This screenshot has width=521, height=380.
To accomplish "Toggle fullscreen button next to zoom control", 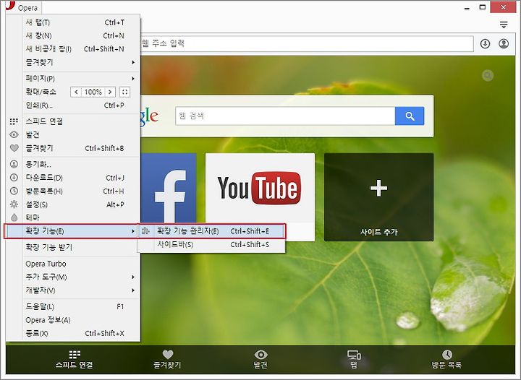I will point(125,92).
